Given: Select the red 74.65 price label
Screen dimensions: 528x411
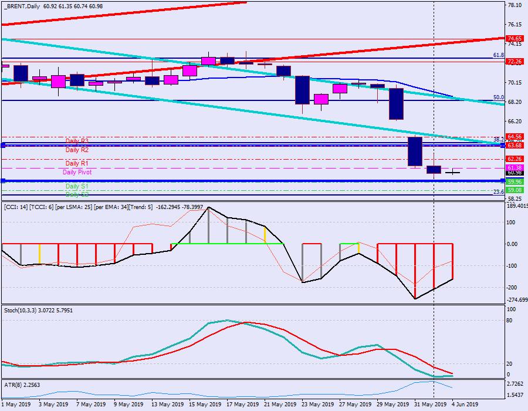Looking at the screenshot, I should pyautogui.click(x=515, y=39).
